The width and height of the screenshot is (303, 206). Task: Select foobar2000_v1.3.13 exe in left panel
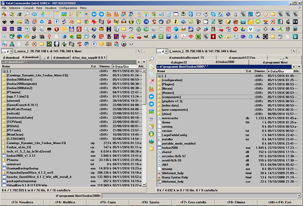(72, 156)
